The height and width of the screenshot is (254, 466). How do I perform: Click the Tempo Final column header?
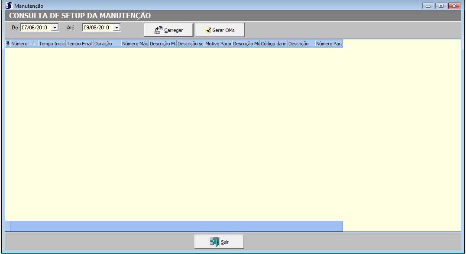[79, 44]
